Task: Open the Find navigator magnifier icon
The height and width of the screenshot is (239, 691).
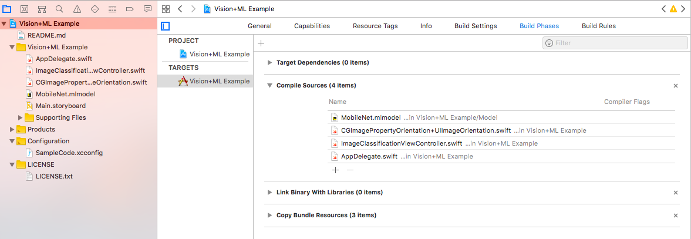Action: coord(59,9)
